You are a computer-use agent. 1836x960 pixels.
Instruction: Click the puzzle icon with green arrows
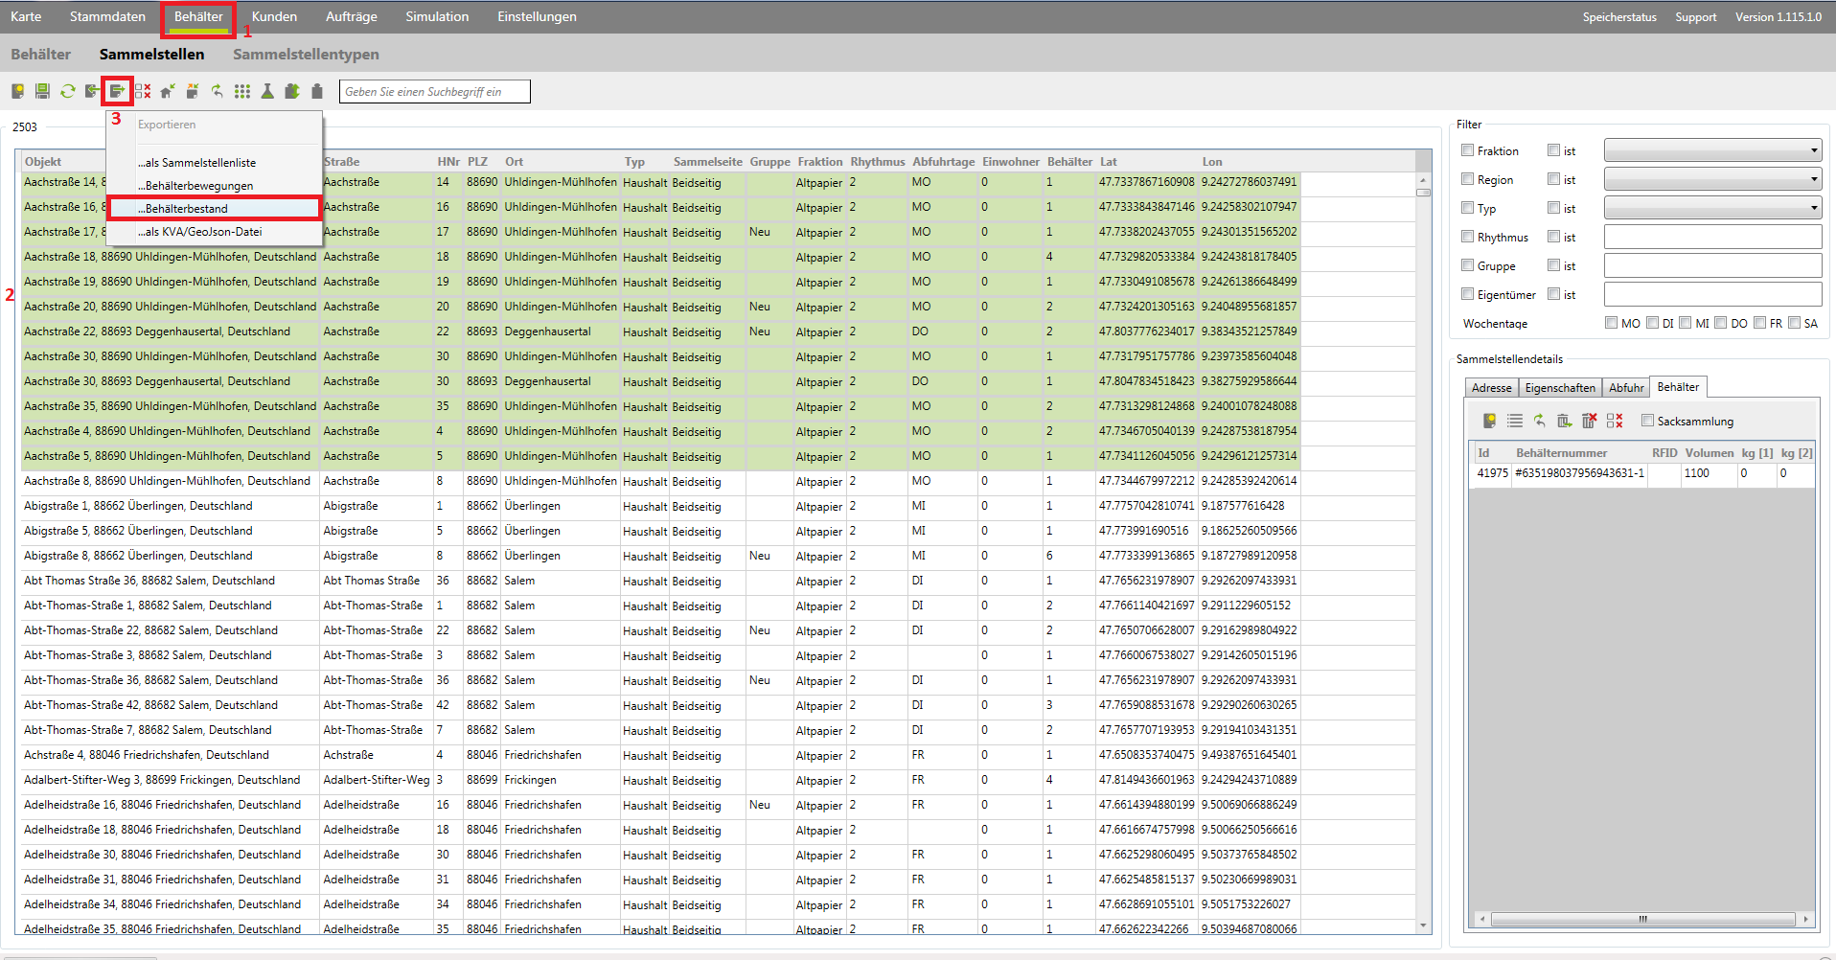[x=292, y=91]
